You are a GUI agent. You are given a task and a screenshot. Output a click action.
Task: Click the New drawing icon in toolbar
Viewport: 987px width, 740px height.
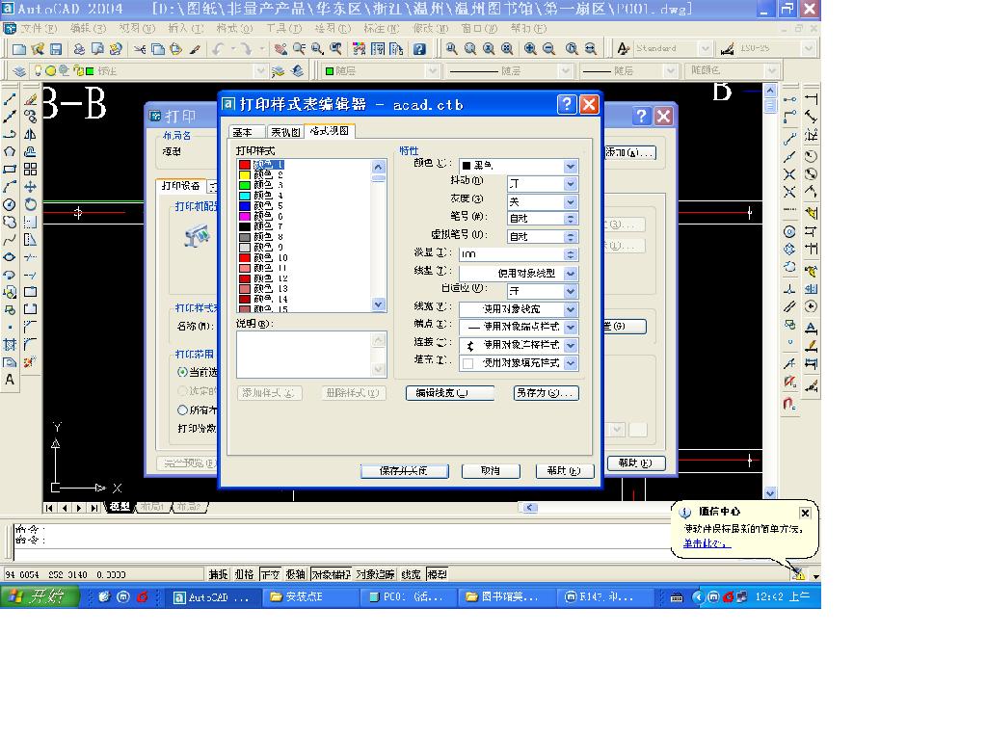[19, 49]
